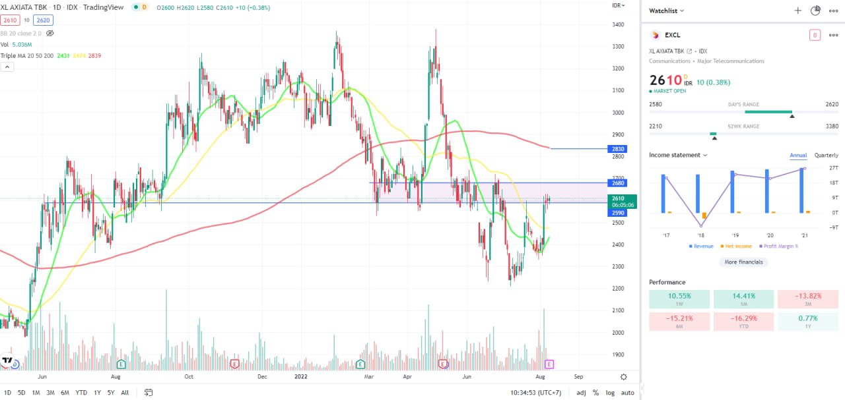Click the More financials button
The image size is (845, 400).
click(x=743, y=262)
